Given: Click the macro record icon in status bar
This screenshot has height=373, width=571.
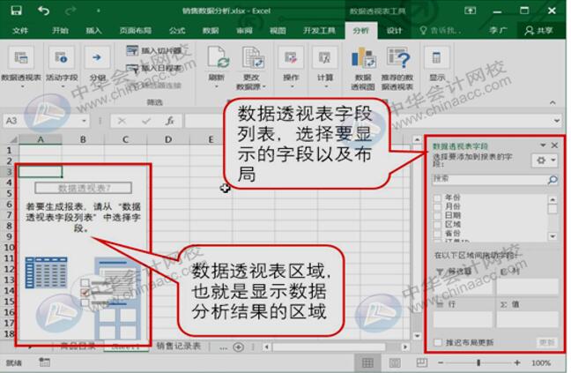Looking at the screenshot, I should [44, 362].
